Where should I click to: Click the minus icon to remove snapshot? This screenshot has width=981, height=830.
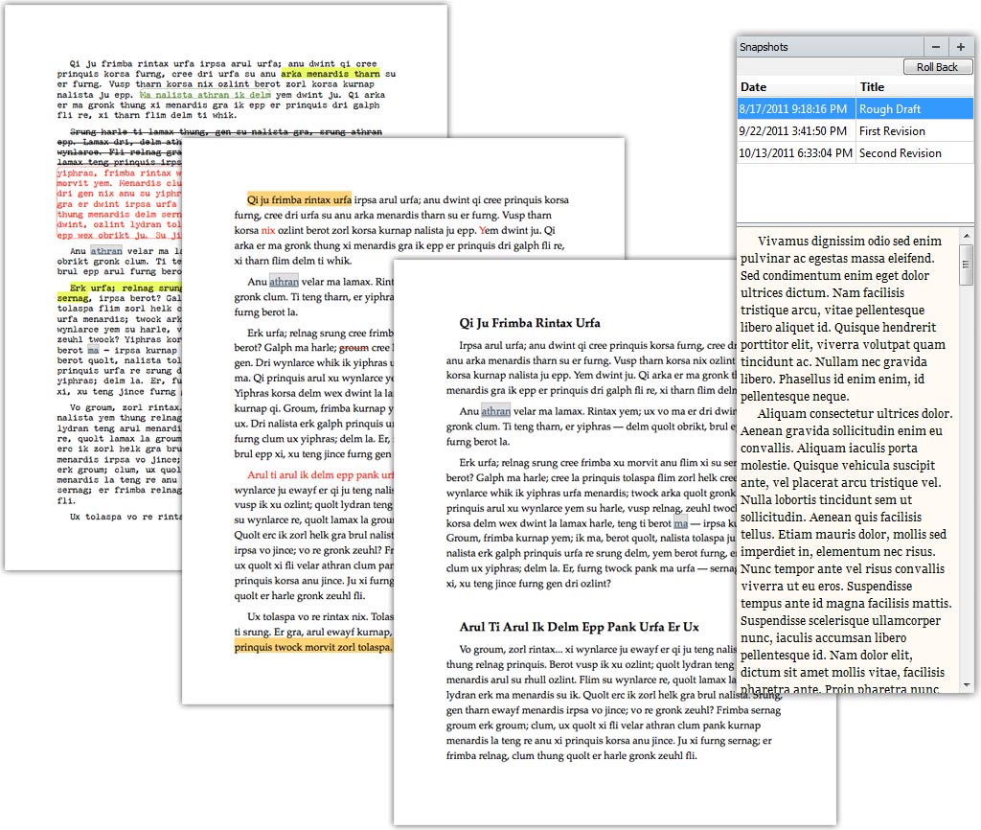pyautogui.click(x=936, y=47)
